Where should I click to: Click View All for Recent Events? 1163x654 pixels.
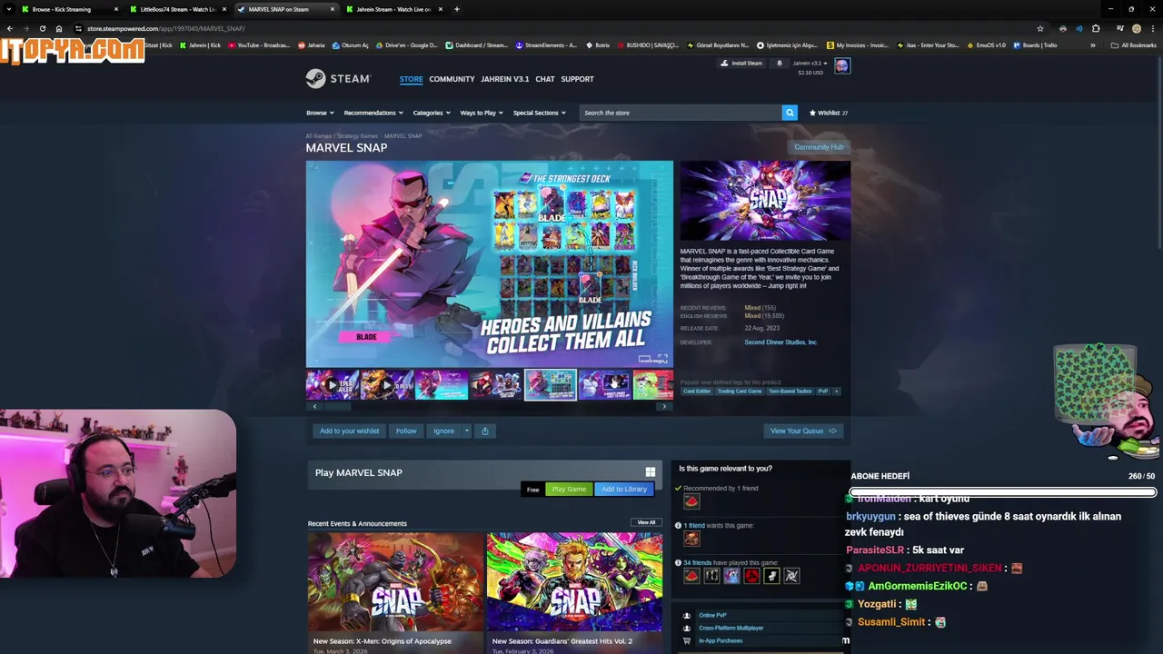pyautogui.click(x=646, y=522)
